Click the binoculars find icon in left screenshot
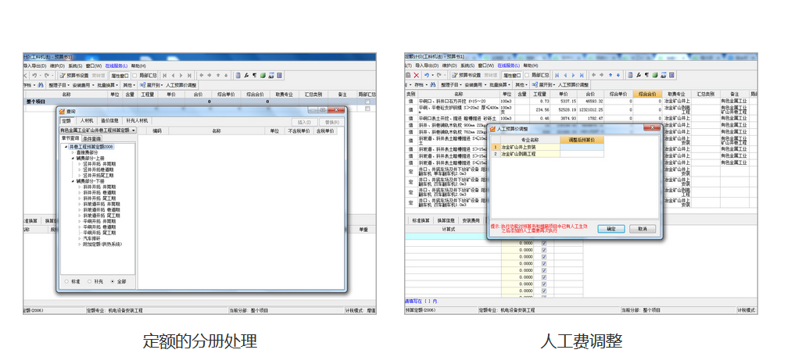The width and height of the screenshot is (802, 364). tap(42, 85)
